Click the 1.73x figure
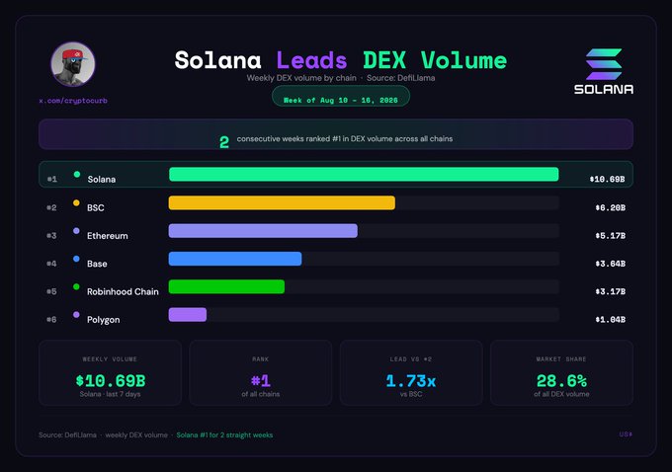Viewport: 672px width, 472px height. tap(411, 381)
